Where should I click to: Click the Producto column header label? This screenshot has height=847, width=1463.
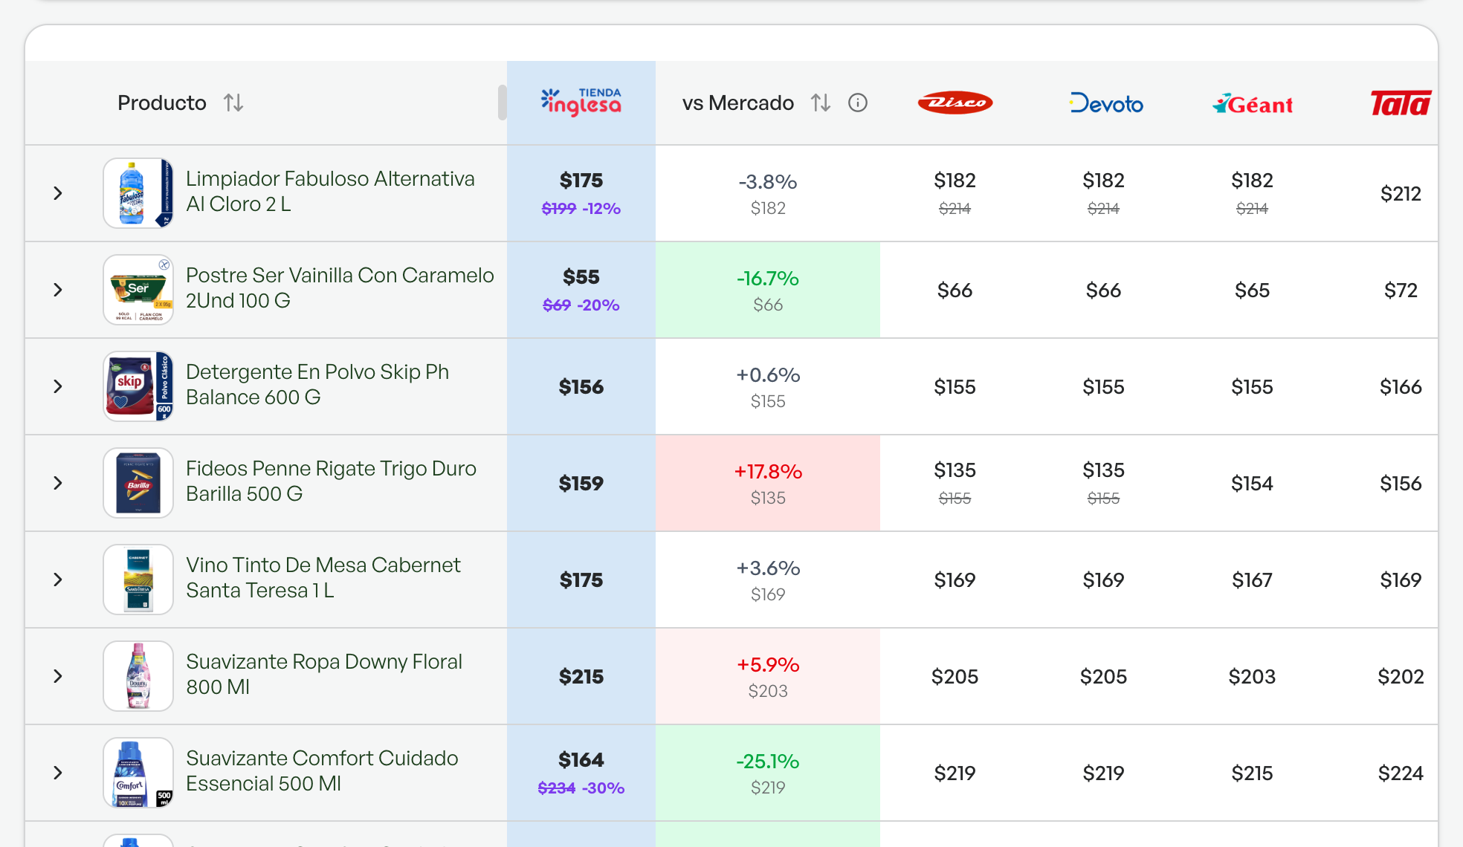click(x=162, y=103)
